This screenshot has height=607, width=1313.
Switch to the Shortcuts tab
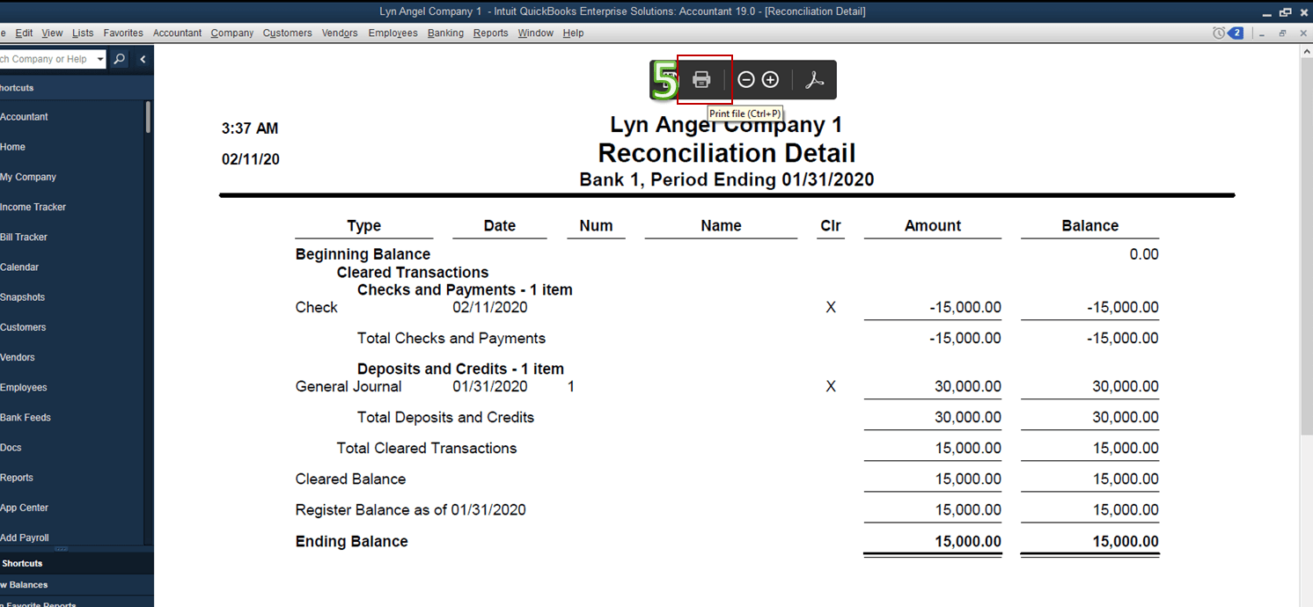[22, 563]
